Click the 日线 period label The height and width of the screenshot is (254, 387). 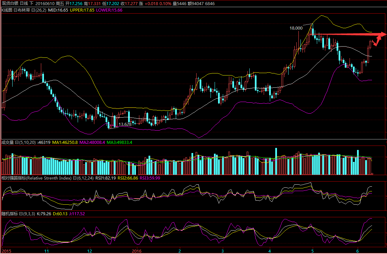(25, 3)
